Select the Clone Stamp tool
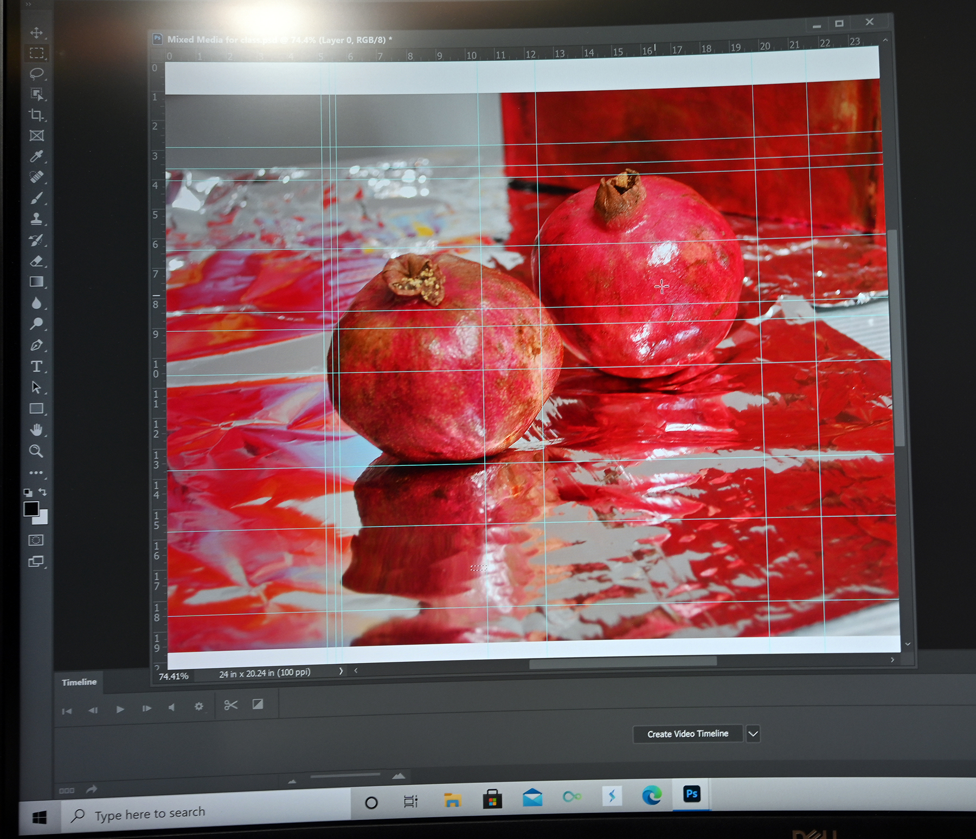This screenshot has width=976, height=839. 36,219
